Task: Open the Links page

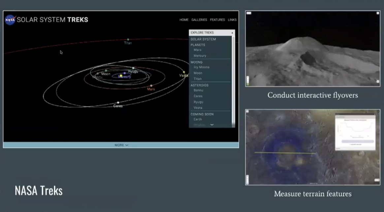Action: point(232,20)
